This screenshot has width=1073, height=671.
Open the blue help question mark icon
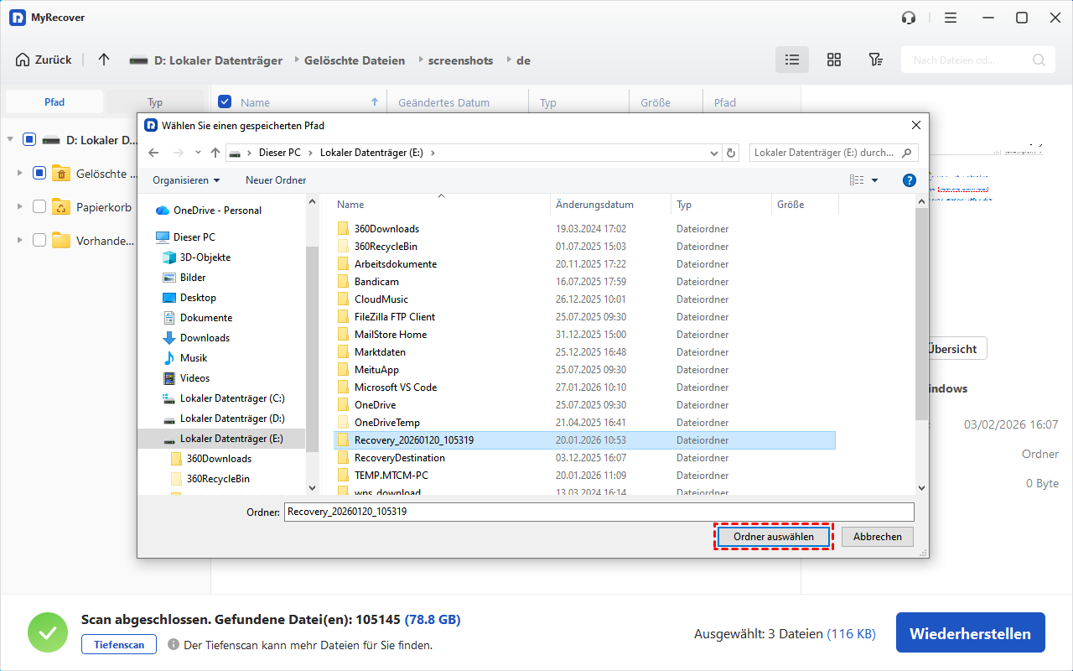coord(909,180)
